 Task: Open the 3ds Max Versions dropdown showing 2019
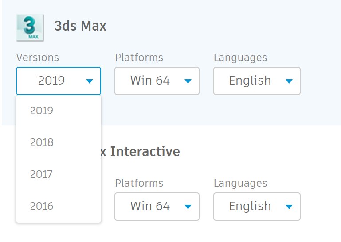tap(59, 81)
